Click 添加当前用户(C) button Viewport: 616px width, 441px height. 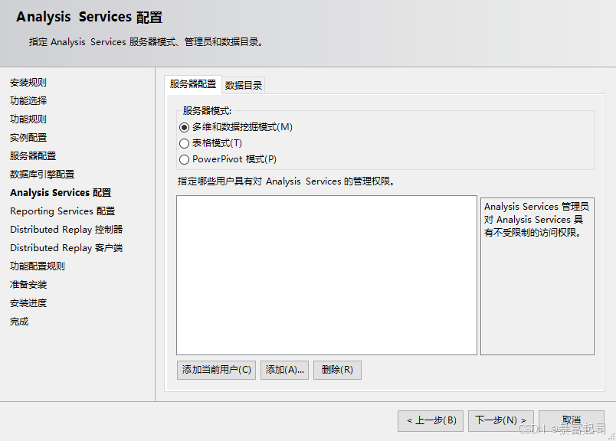(216, 370)
